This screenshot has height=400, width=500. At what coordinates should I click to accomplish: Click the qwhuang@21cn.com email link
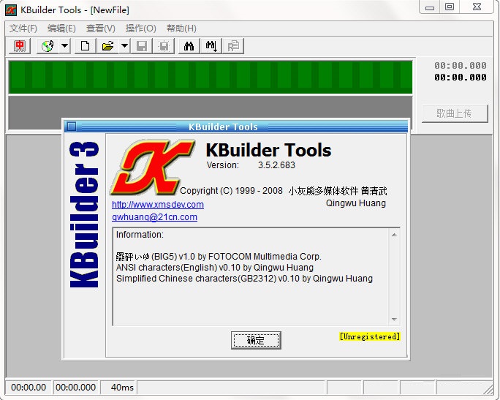[x=155, y=217]
